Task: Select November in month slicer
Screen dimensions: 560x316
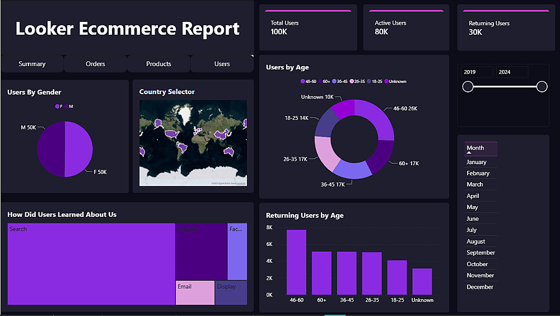Action: pyautogui.click(x=480, y=275)
